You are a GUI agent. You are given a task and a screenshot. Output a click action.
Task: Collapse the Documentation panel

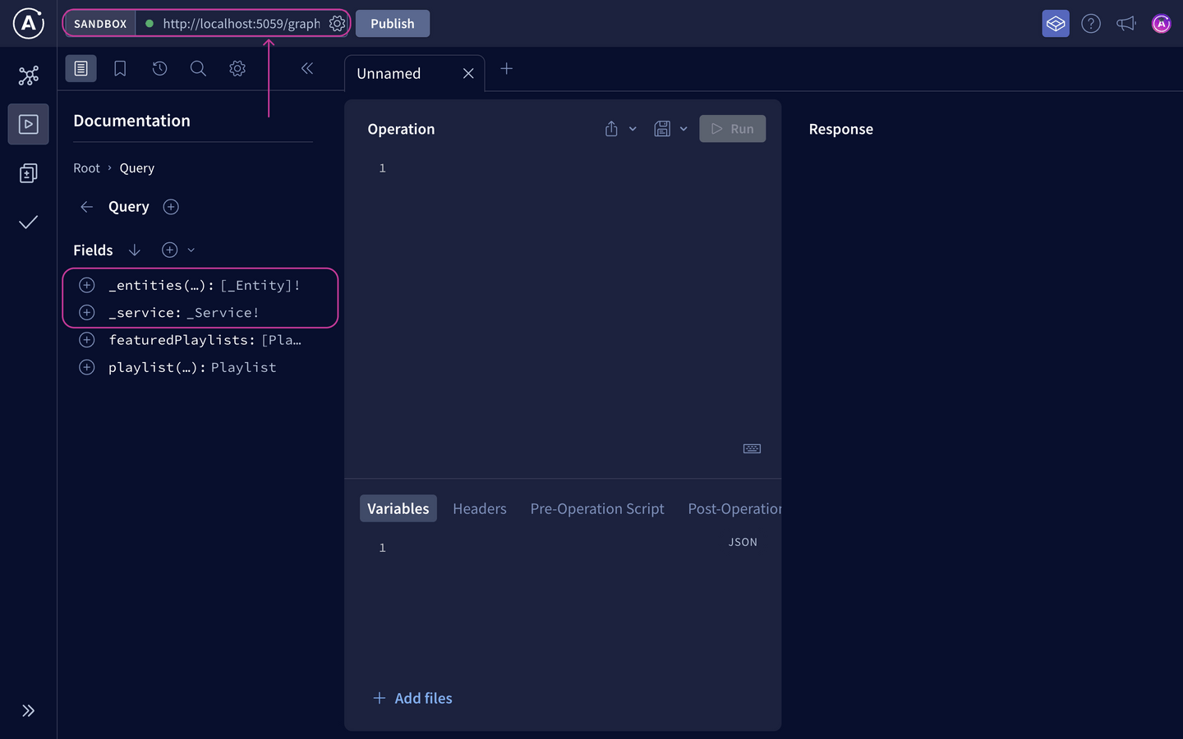307,69
